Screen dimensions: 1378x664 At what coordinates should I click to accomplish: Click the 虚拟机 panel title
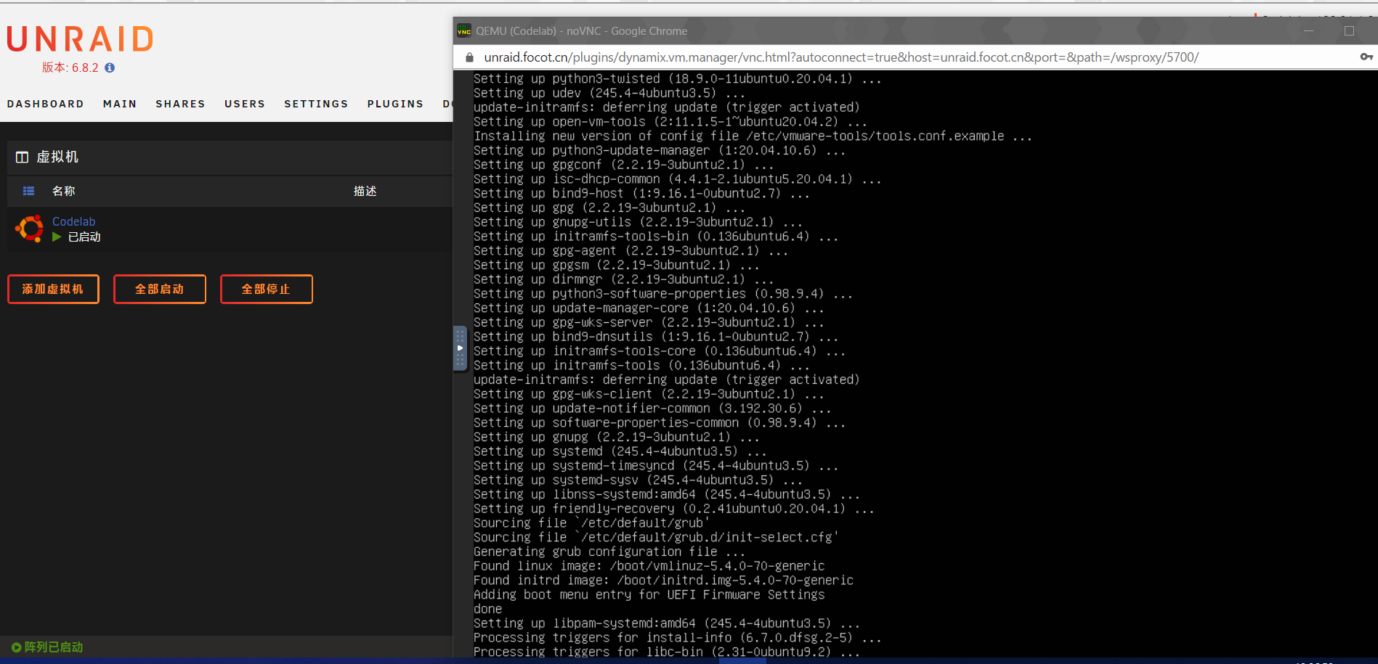click(57, 157)
